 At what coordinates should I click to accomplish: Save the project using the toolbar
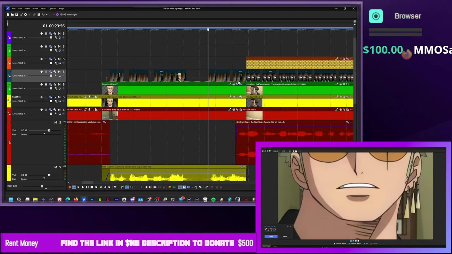(x=17, y=14)
